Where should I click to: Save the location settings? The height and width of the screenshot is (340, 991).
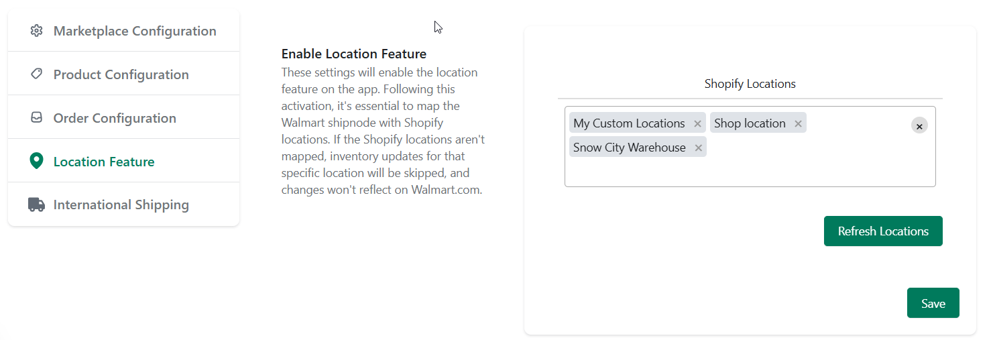click(933, 303)
